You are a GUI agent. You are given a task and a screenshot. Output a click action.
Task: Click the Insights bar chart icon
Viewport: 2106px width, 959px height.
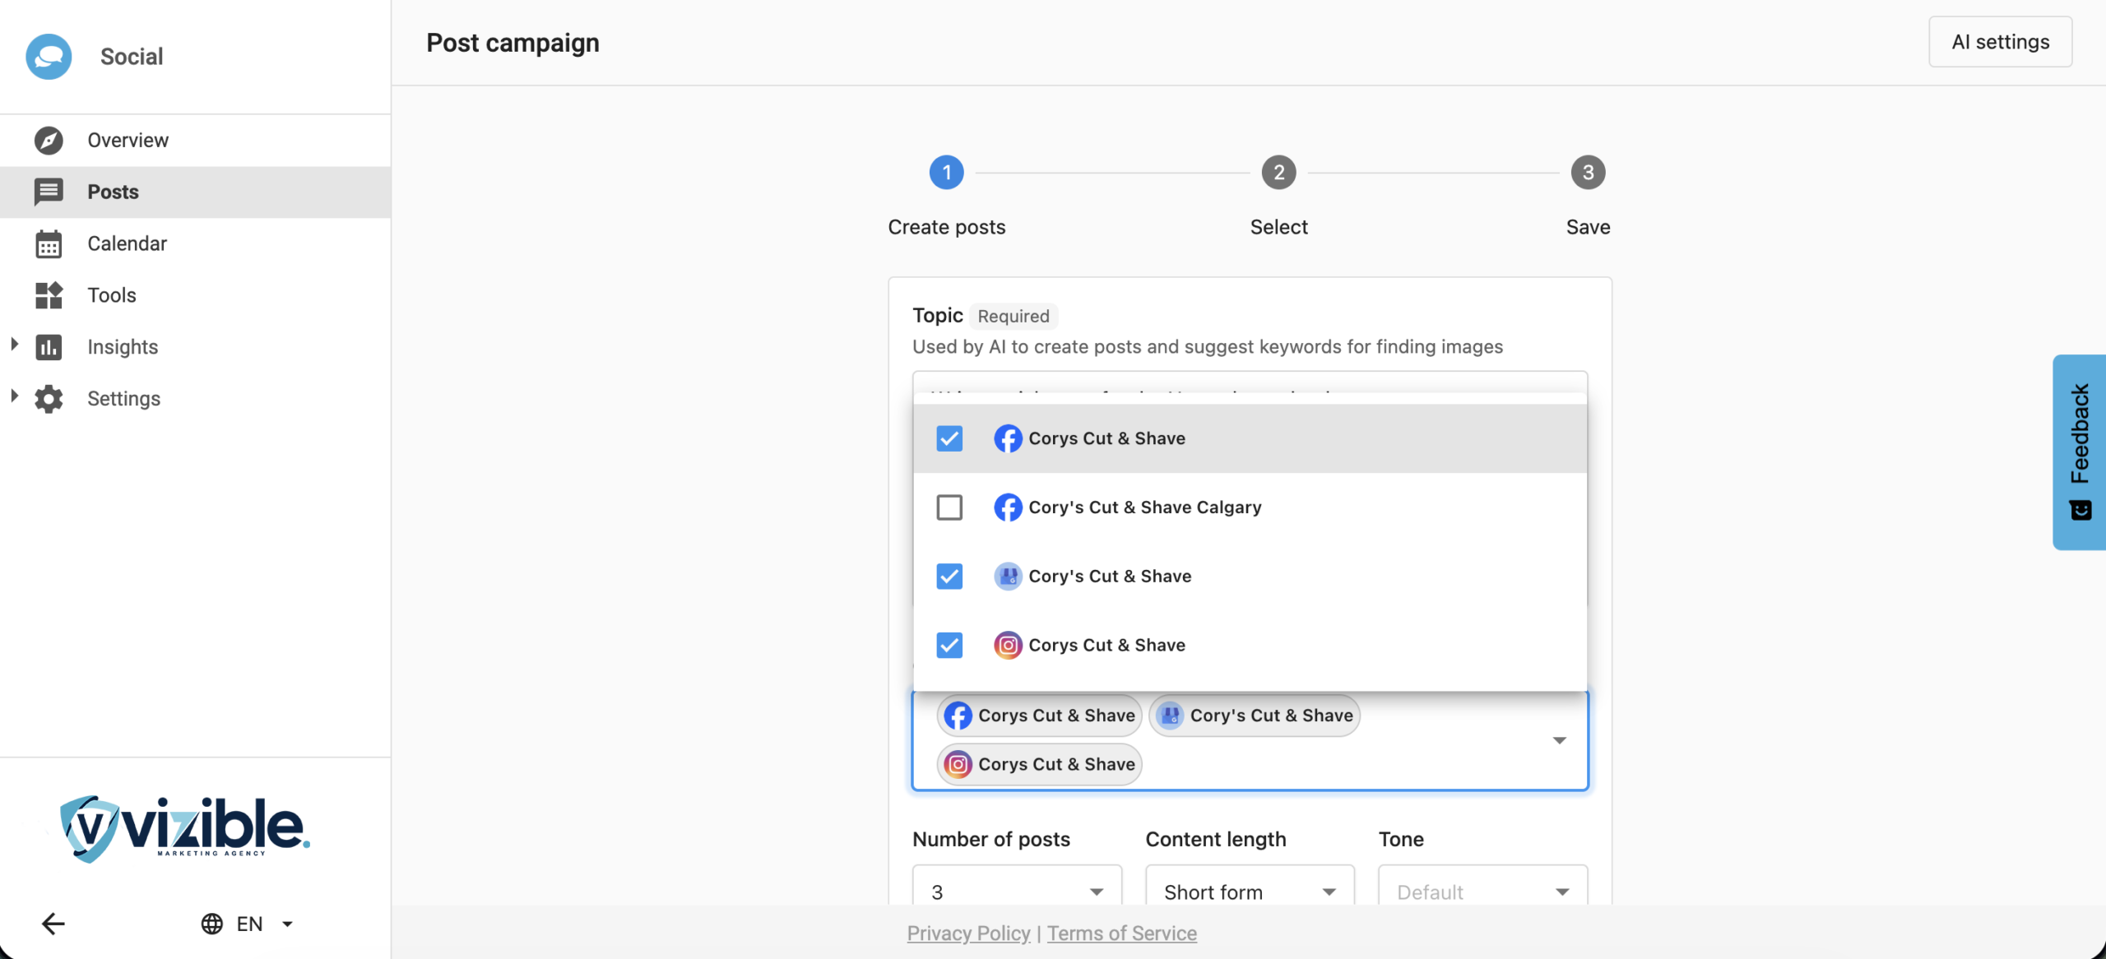pyautogui.click(x=49, y=347)
